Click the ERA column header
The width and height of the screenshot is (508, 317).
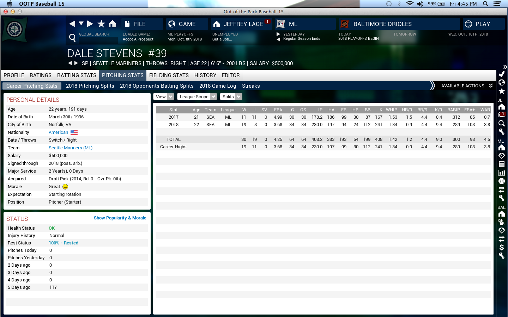278,110
